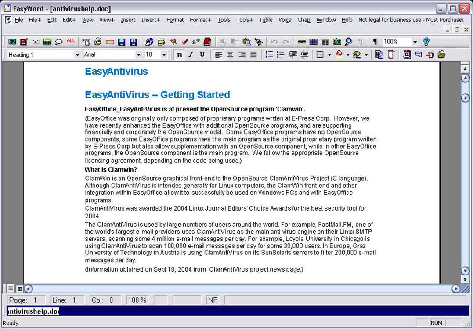The image size is (473, 329).
Task: Create a new document with toolbar icon
Action: [86, 42]
